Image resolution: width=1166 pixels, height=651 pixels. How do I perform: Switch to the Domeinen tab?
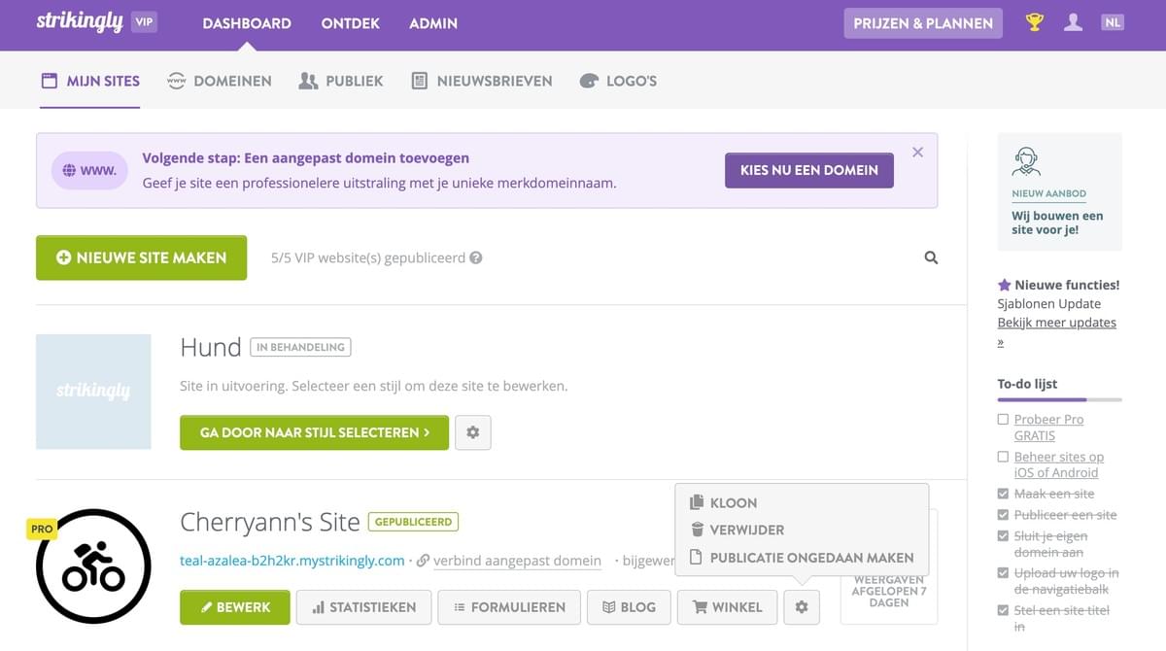pyautogui.click(x=220, y=81)
